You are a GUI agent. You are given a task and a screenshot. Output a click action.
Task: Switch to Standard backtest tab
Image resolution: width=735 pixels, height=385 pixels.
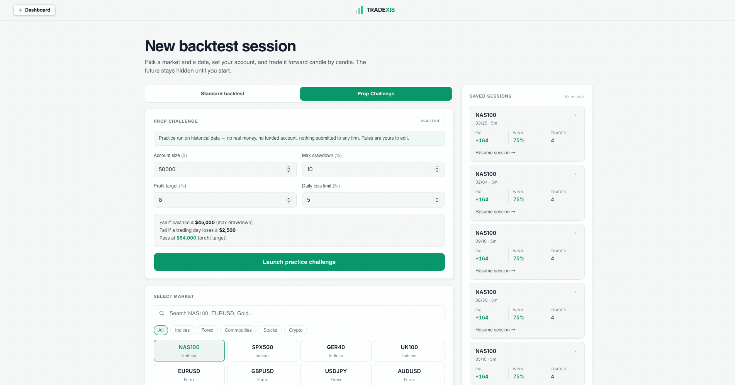coord(222,94)
